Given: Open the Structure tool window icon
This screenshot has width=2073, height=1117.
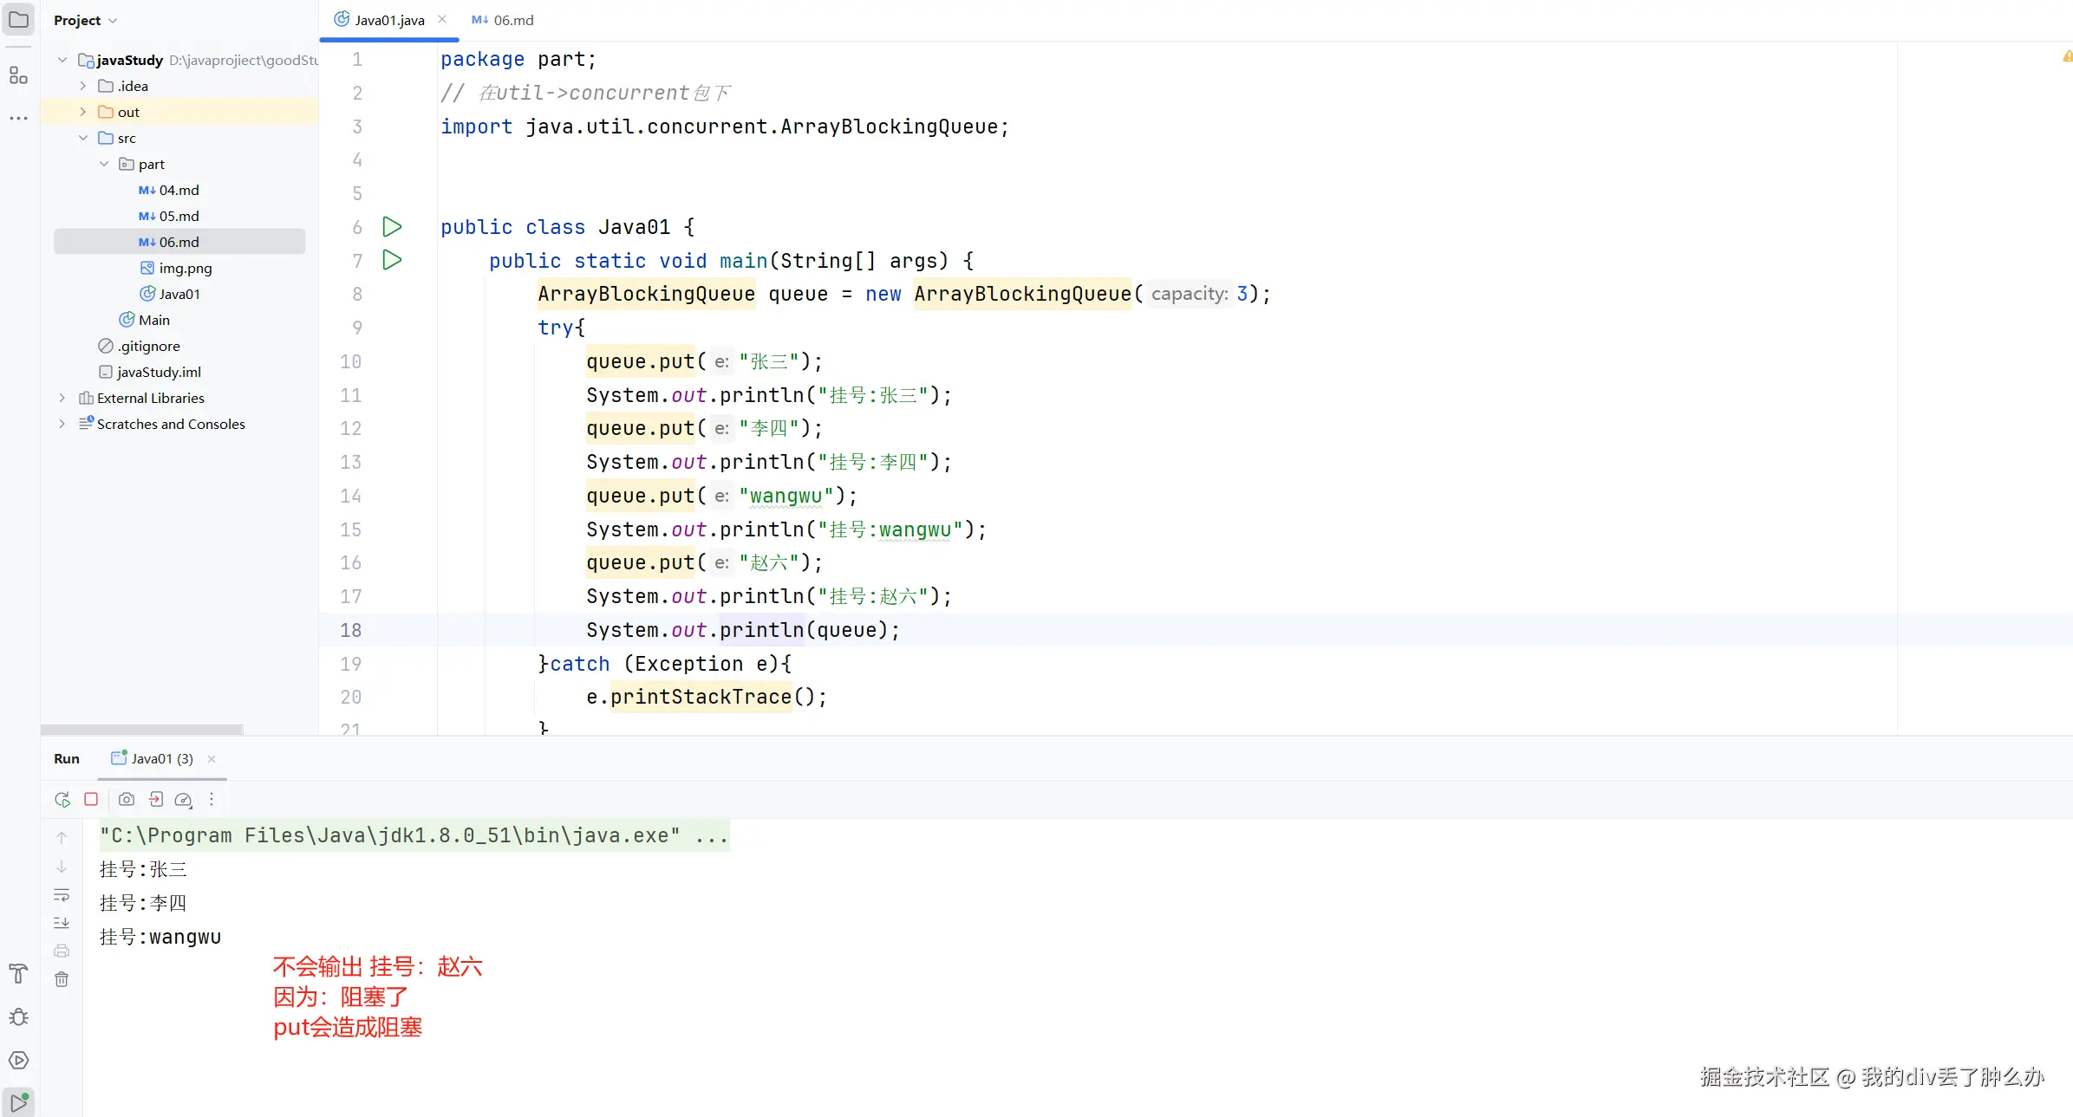Looking at the screenshot, I should point(18,75).
